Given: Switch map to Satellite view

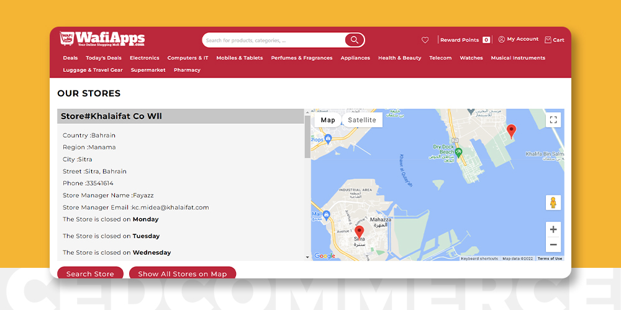Looking at the screenshot, I should coord(362,120).
